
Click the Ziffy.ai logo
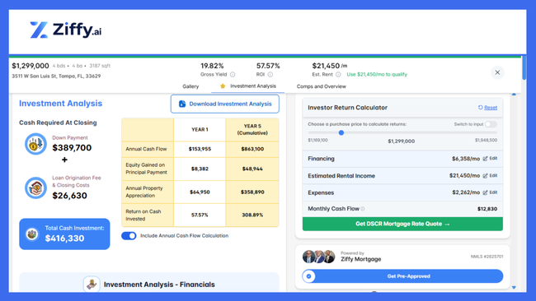coord(66,30)
